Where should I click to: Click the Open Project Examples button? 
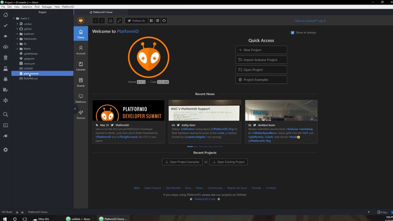pos(182,162)
